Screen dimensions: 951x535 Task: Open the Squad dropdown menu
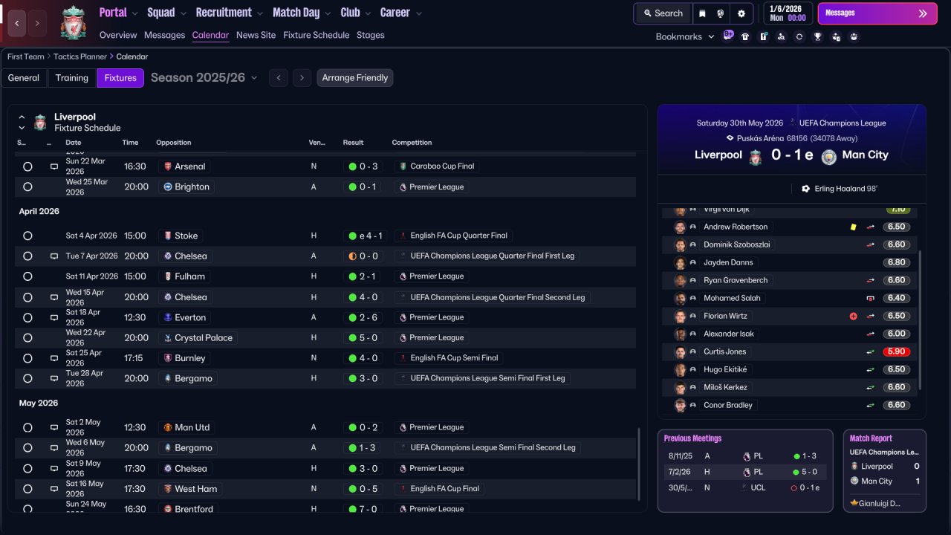pyautogui.click(x=167, y=13)
